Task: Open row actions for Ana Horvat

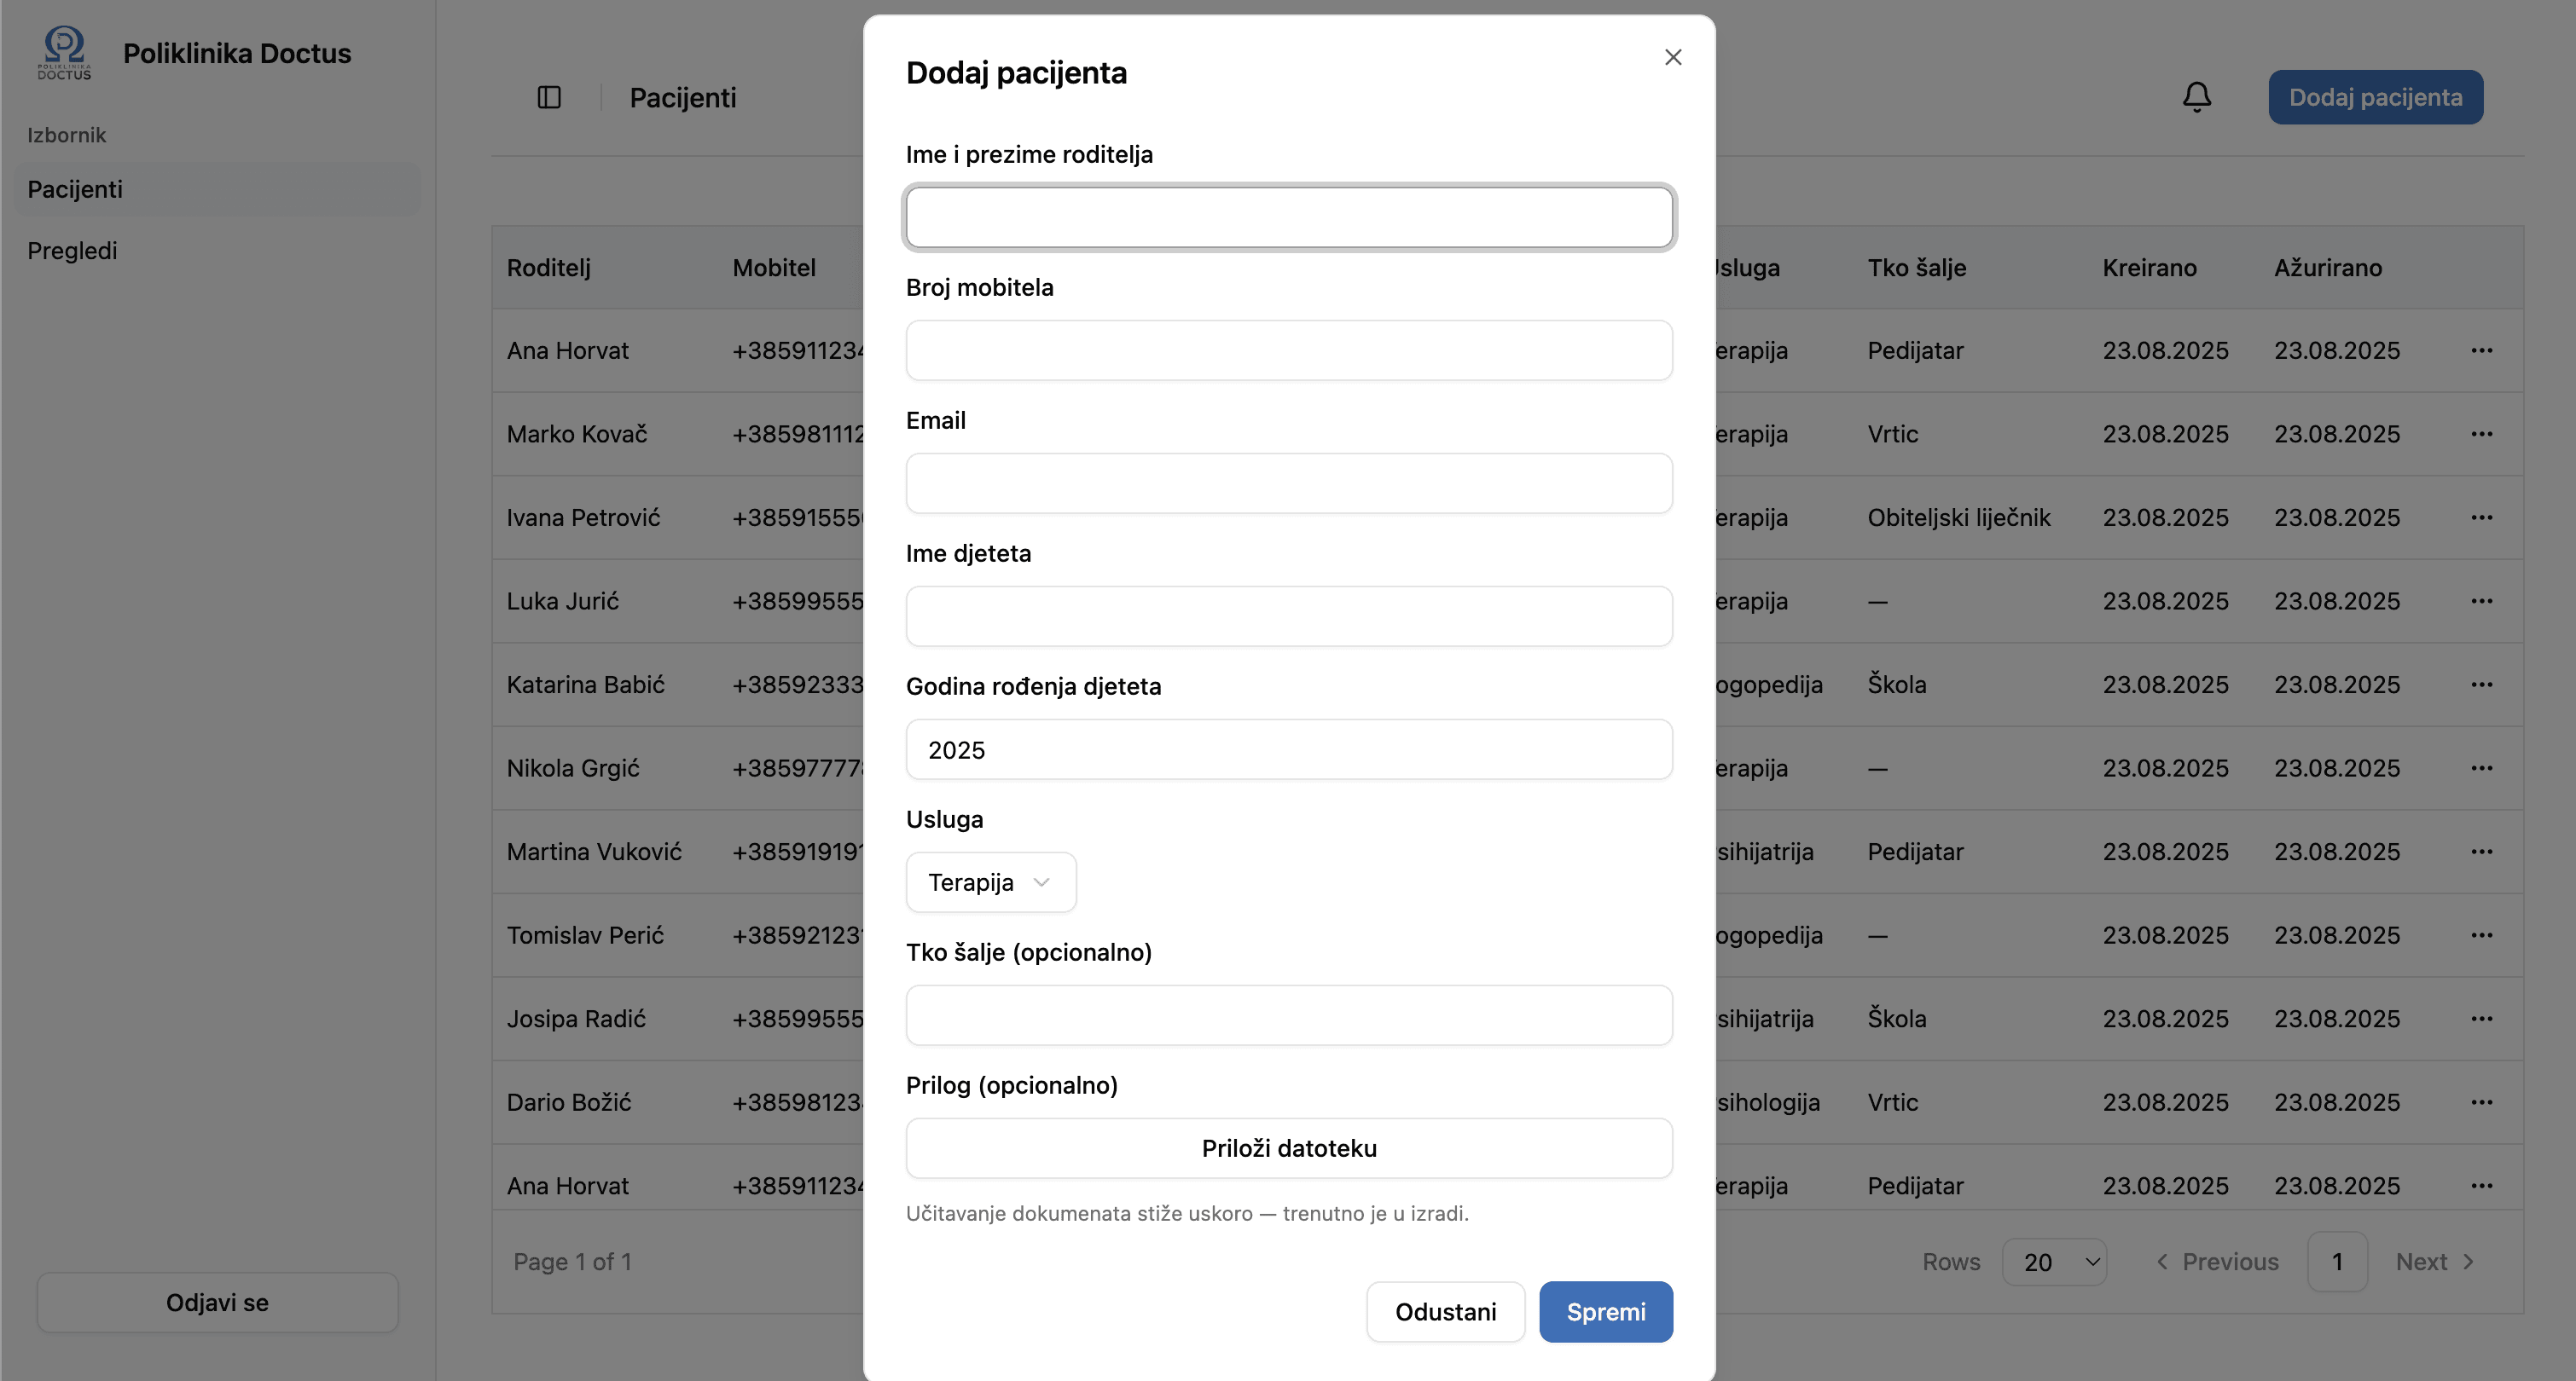Action: (2481, 350)
